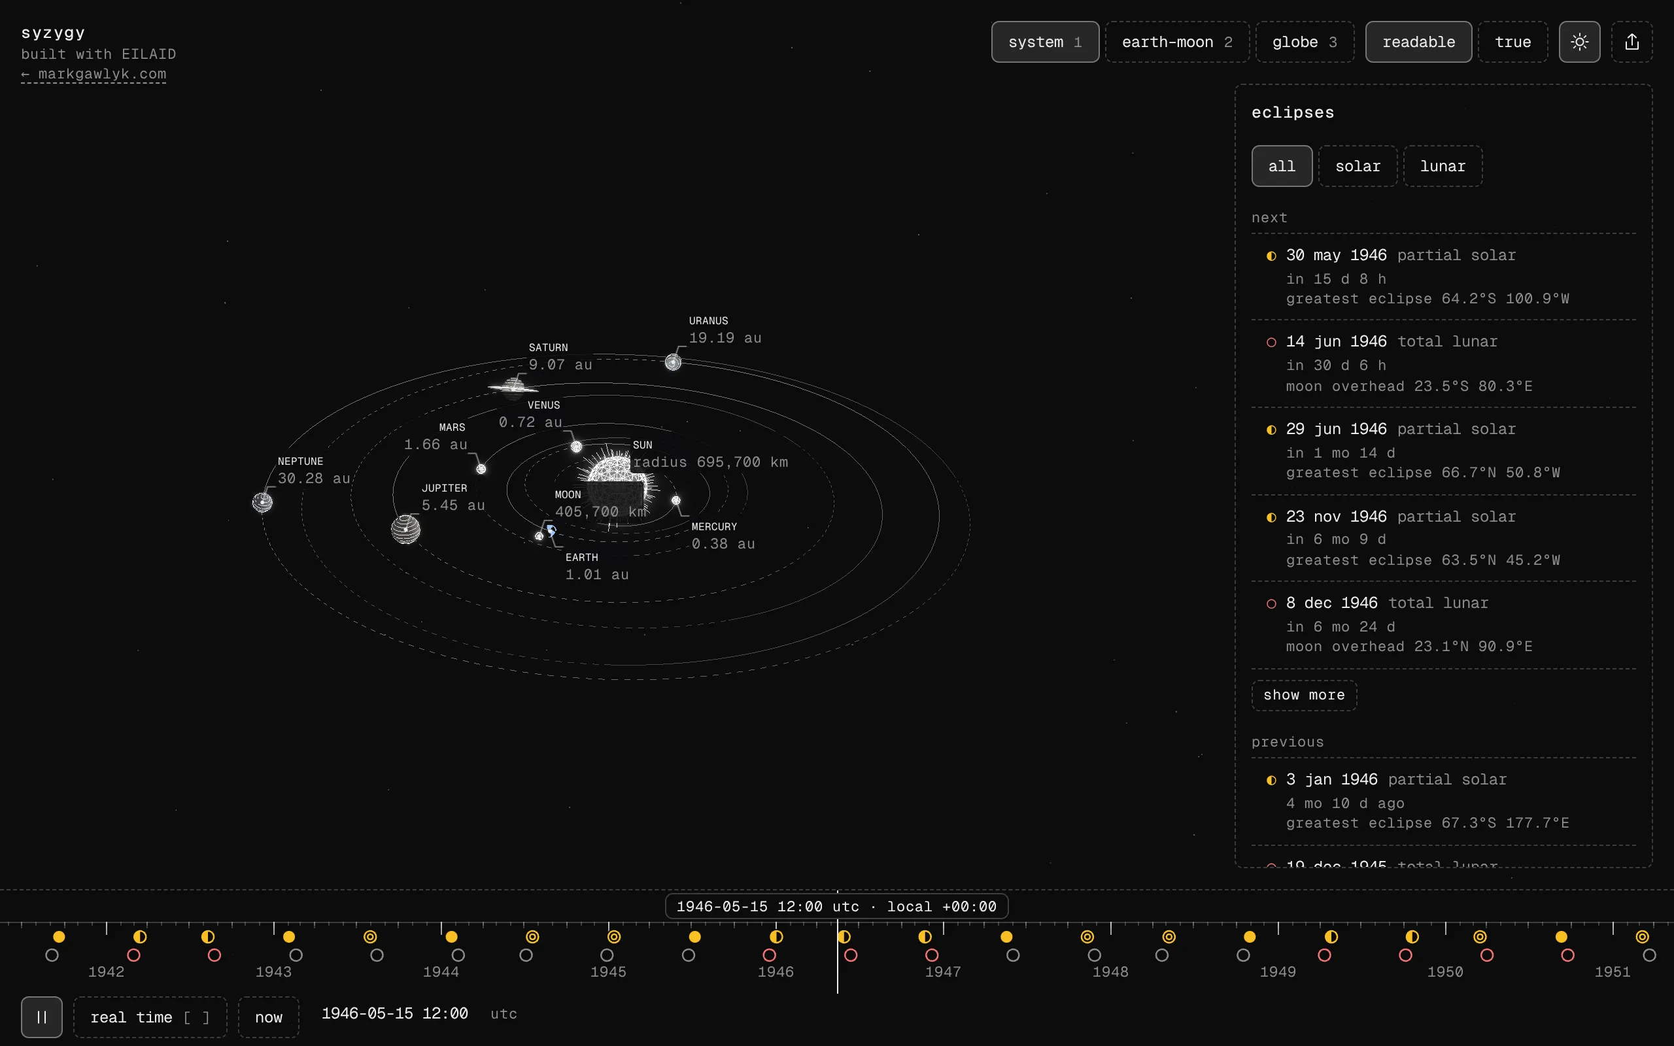Click the utc timezone label
The width and height of the screenshot is (1674, 1046).
click(504, 1014)
